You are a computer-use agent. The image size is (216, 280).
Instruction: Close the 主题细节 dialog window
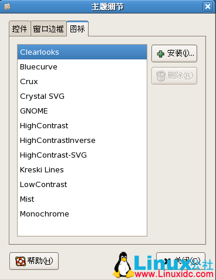[208, 6]
